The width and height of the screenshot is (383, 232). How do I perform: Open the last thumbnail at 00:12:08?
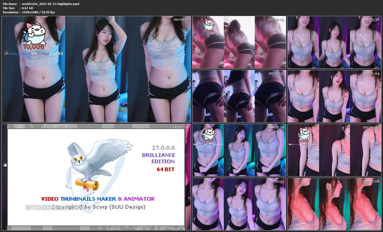pyautogui.click(x=334, y=204)
